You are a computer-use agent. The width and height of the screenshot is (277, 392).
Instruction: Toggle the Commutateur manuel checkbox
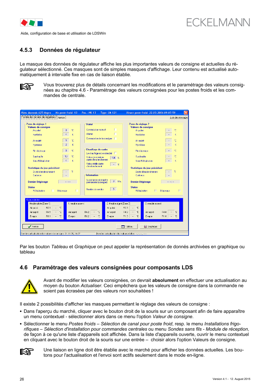pyautogui.click(x=115, y=129)
